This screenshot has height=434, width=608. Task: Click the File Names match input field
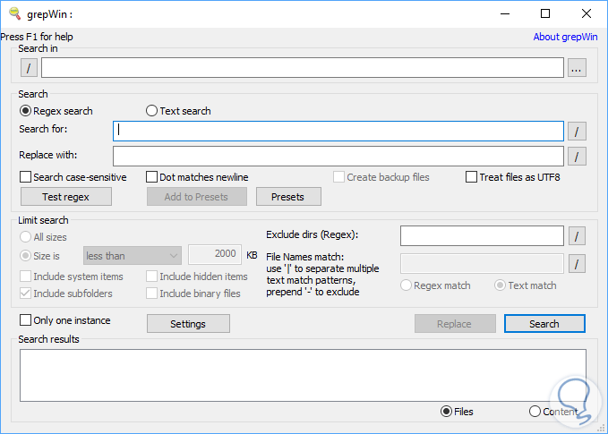coord(482,264)
